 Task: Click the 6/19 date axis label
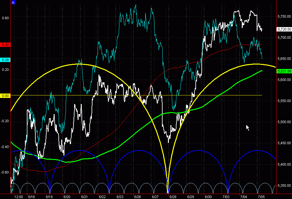click(49, 197)
